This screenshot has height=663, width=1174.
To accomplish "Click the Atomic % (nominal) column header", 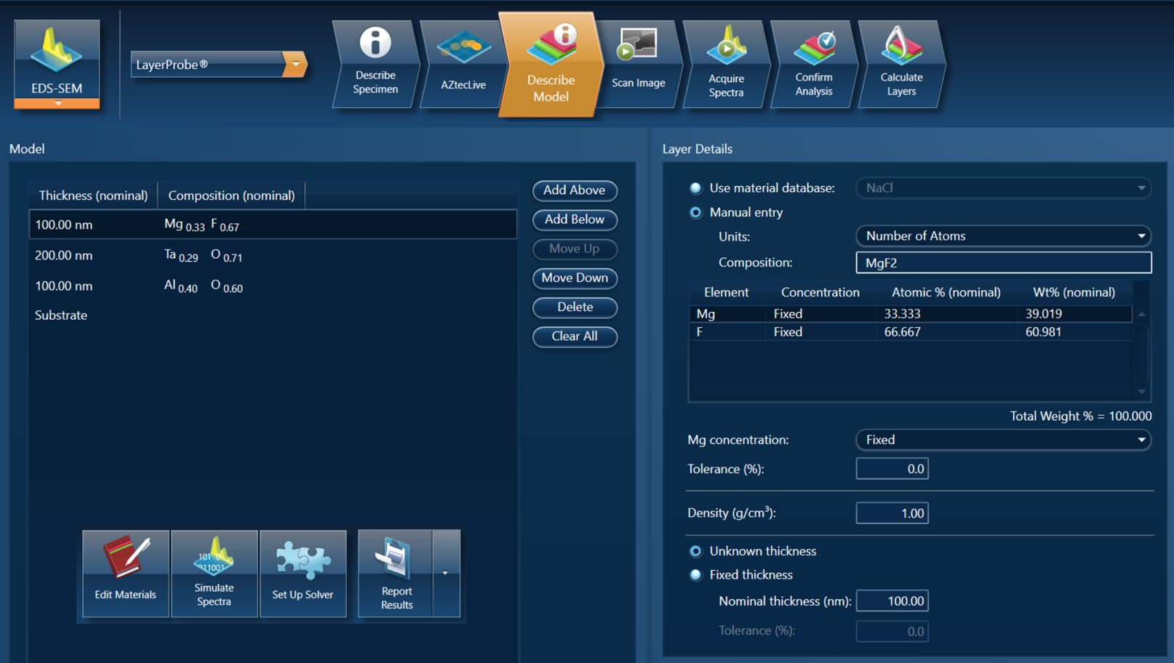I will pos(946,292).
